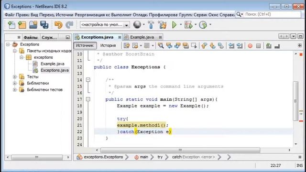306x172 pixels.
Task: Click the green Uncomment icon in editor toolbar
Action: [x=269, y=46]
